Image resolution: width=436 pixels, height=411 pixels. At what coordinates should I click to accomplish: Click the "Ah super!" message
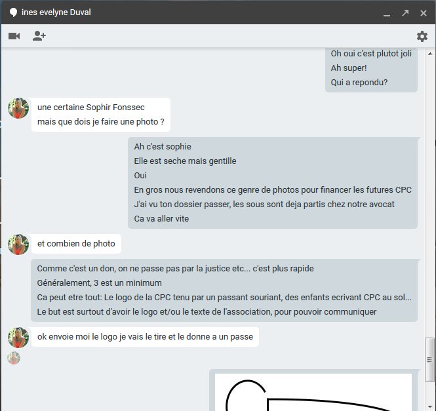tap(349, 68)
